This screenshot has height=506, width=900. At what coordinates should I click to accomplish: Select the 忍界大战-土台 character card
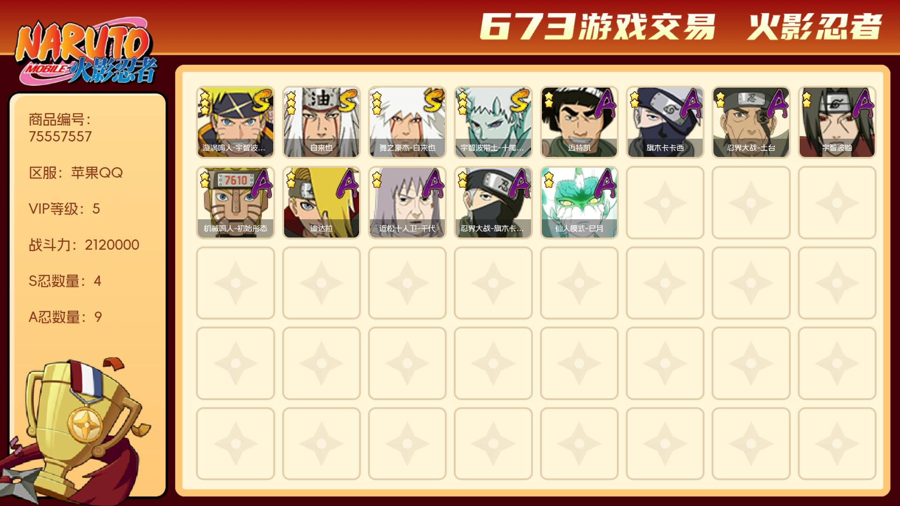751,122
